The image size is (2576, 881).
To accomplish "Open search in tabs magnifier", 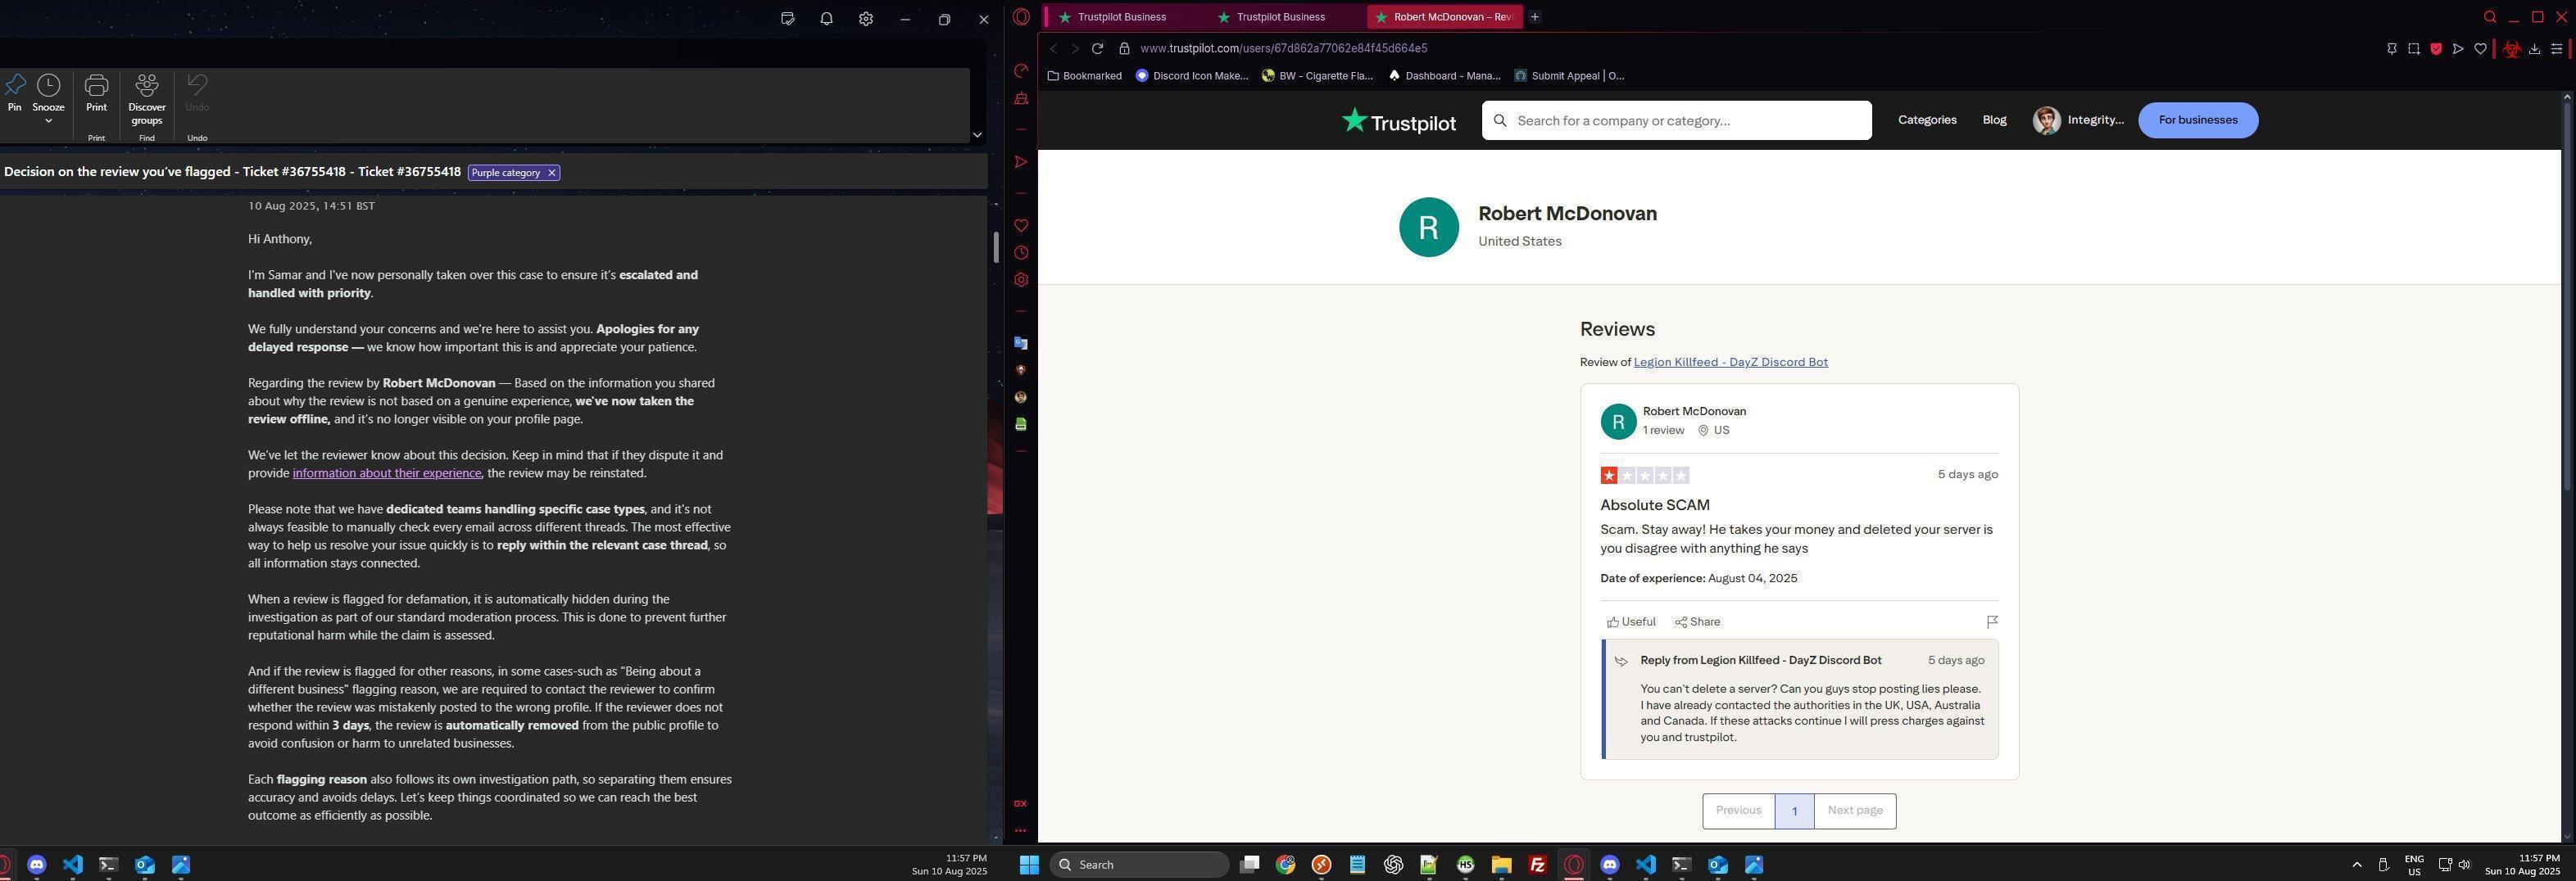I will pos(2490,17).
